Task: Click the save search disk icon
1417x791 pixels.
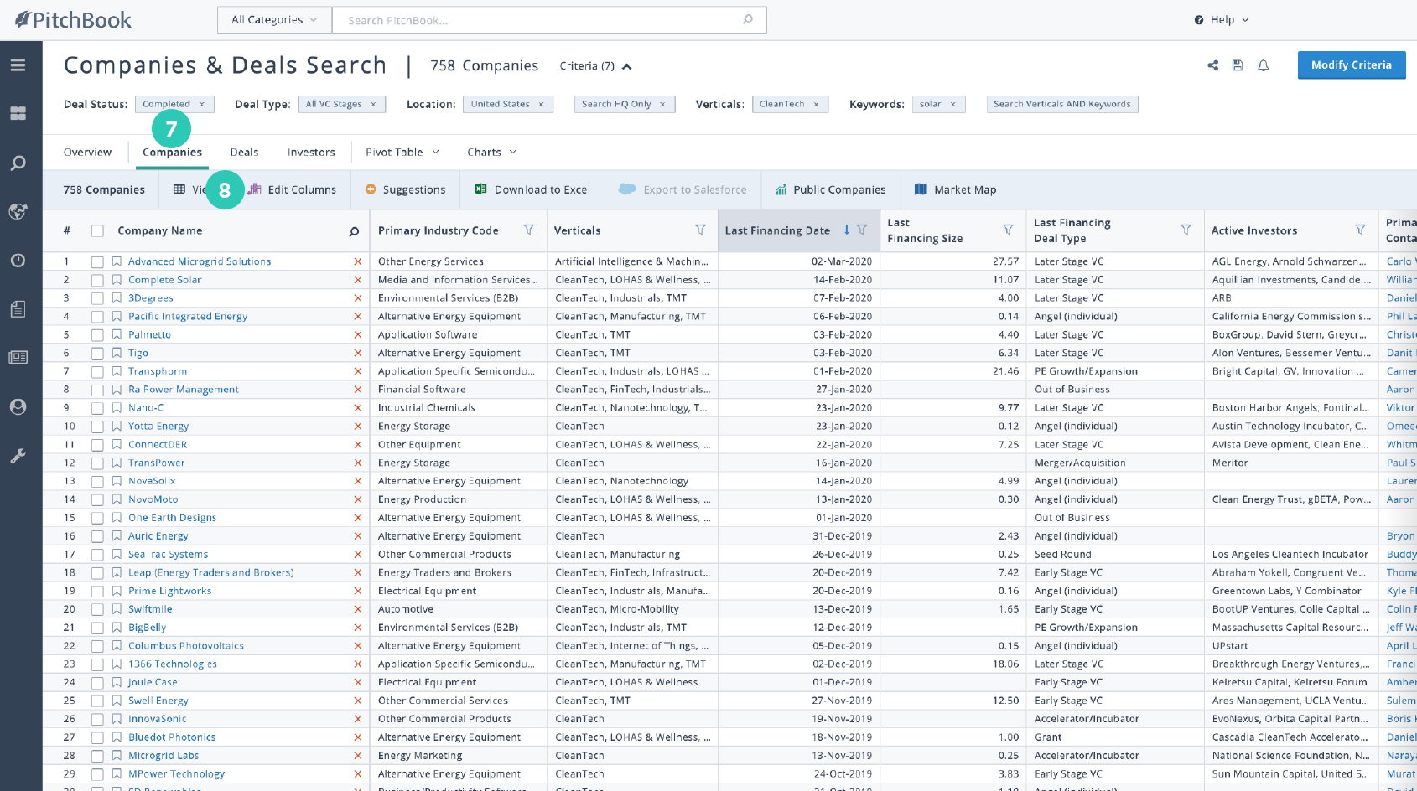Action: tap(1238, 65)
